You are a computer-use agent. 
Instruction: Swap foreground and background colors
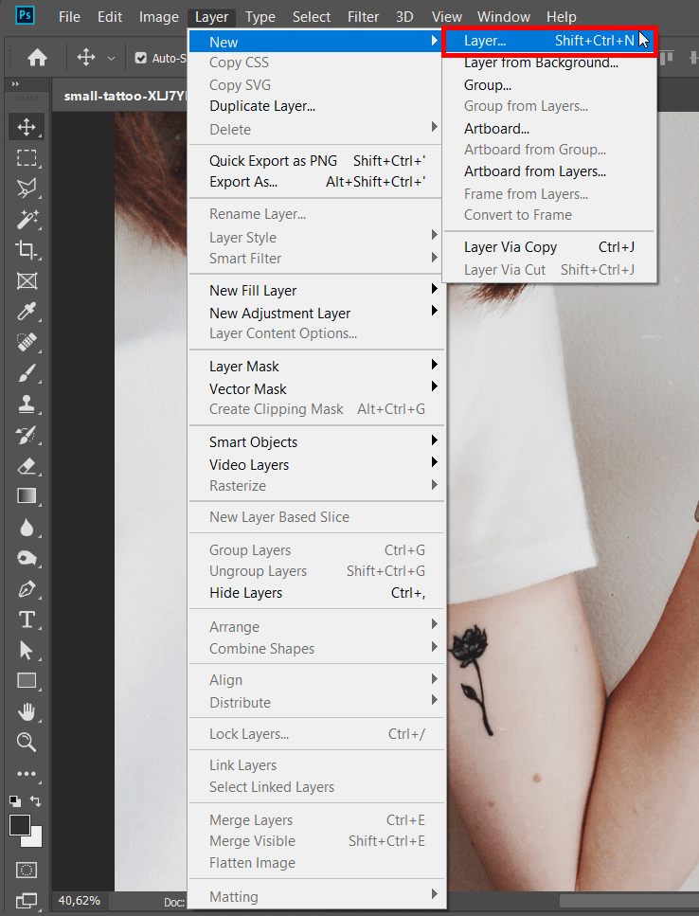click(x=36, y=801)
